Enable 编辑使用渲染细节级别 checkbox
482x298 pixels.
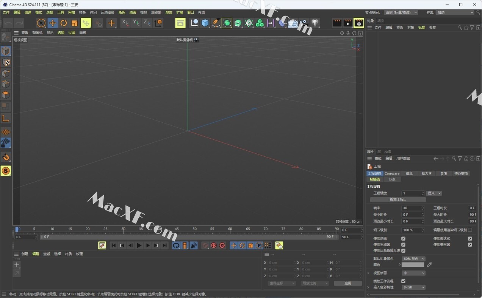[x=470, y=230]
